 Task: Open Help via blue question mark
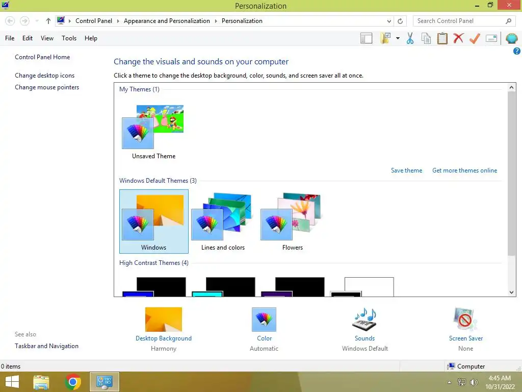click(x=517, y=51)
